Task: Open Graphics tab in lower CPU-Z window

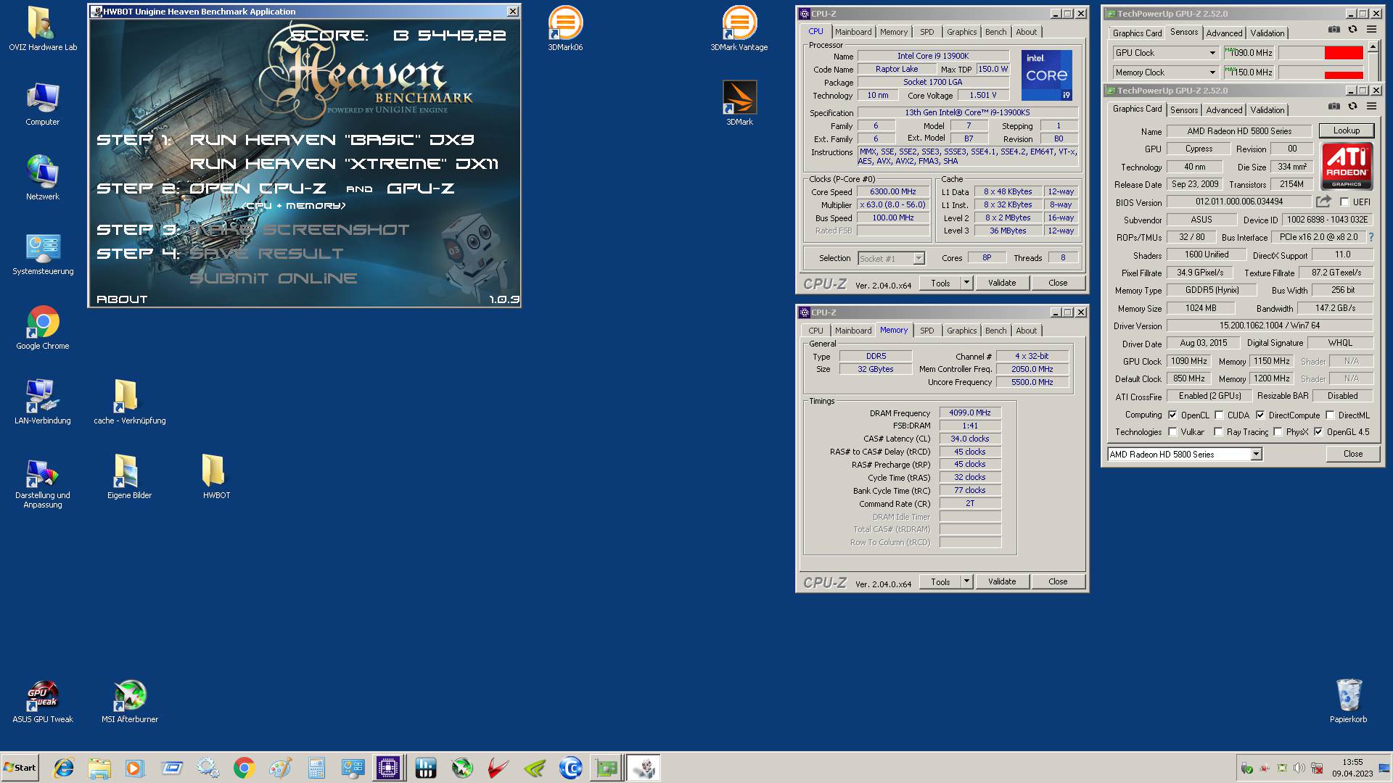Action: 961,331
